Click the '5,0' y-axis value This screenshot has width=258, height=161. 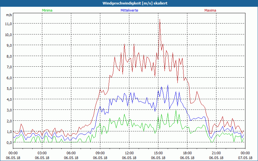point(9,88)
